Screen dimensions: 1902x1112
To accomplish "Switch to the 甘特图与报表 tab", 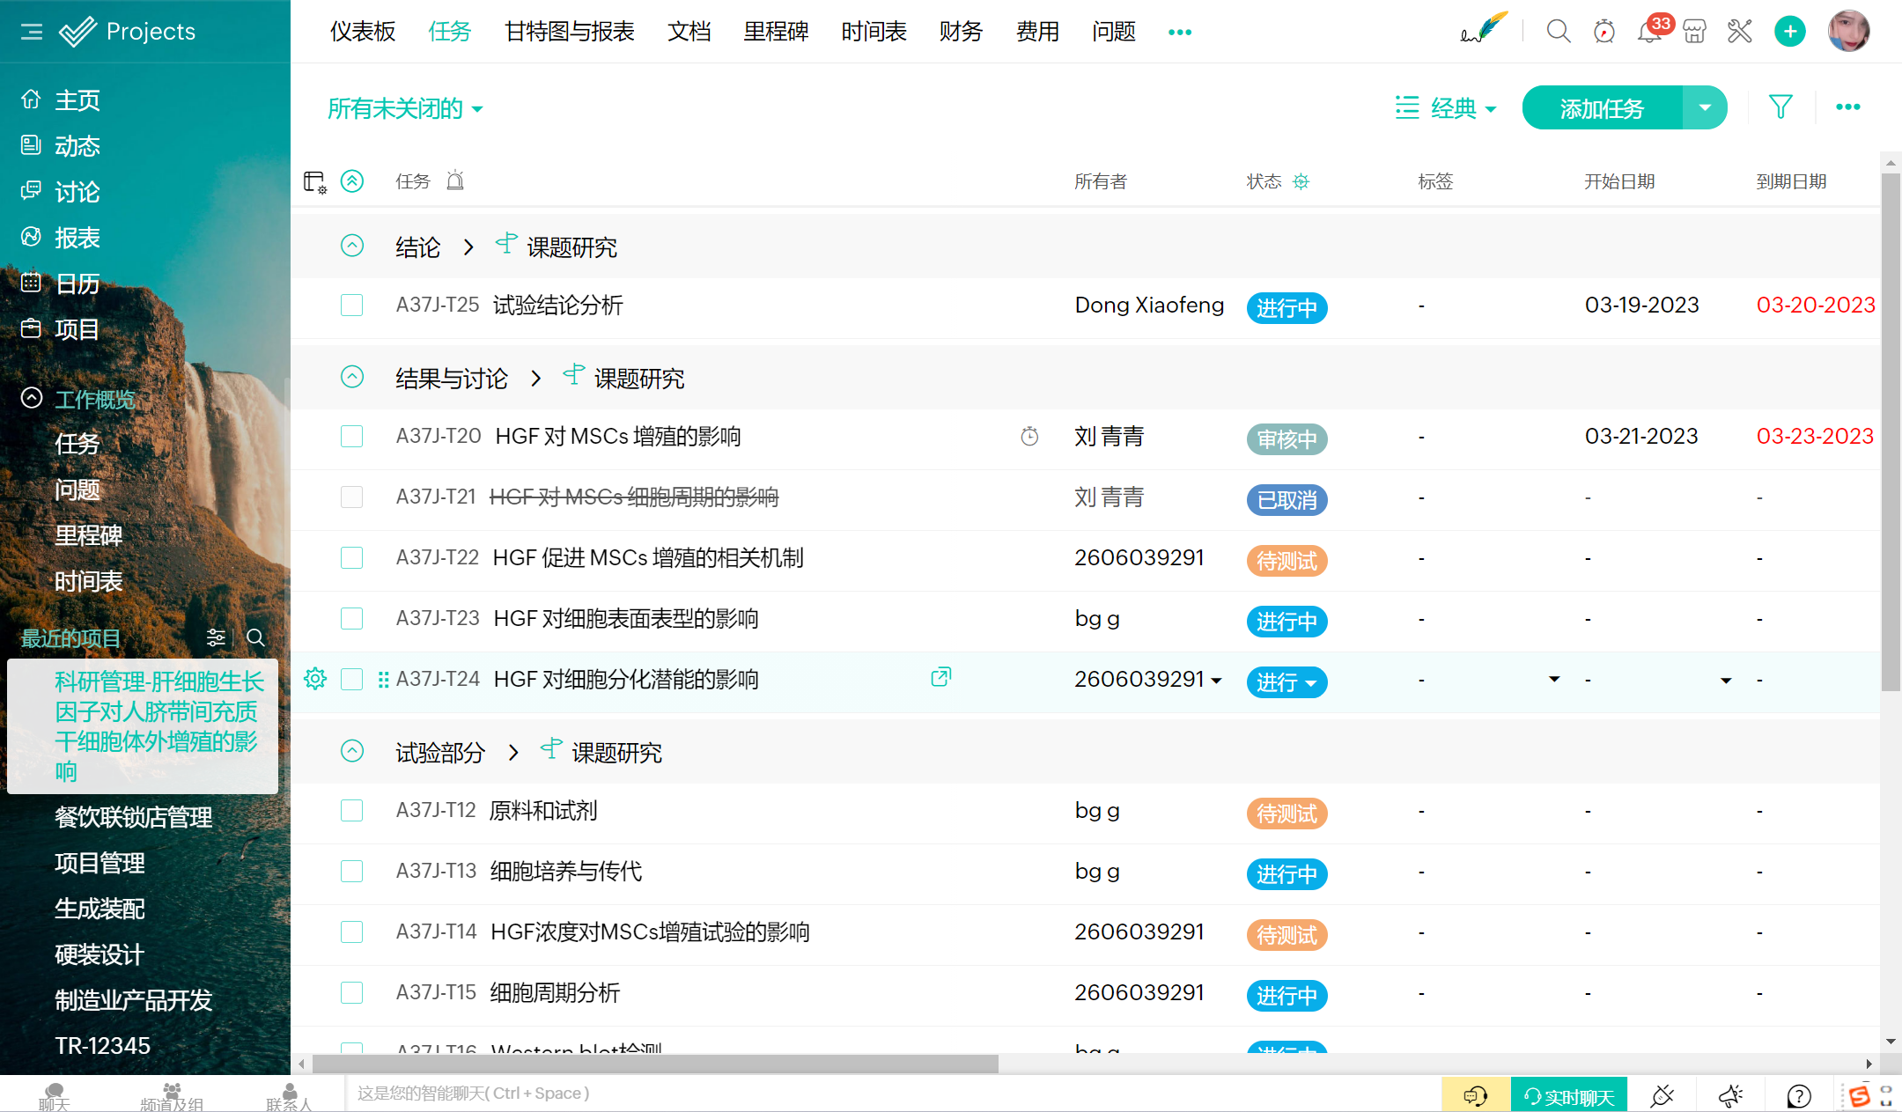I will coord(569,32).
